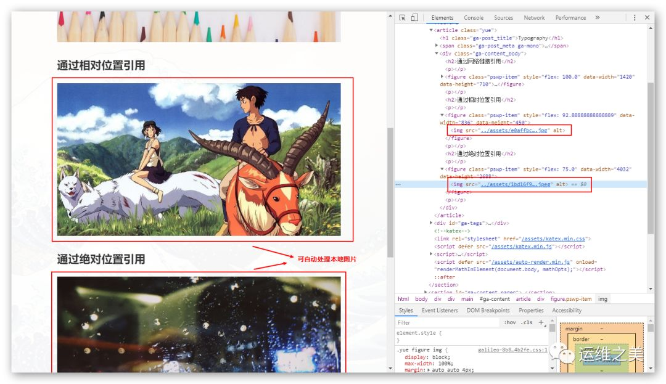Click the display: block declaration
This screenshot has height=384, width=666.
coord(427,357)
